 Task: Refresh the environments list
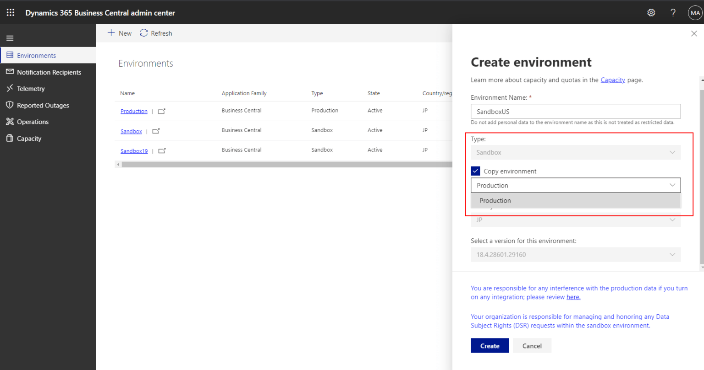click(x=156, y=33)
